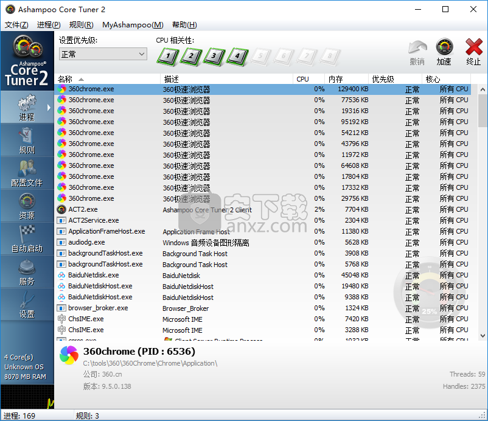
Task: Click the 360chrome.exe icon with 129400 KB
Action: [61, 89]
